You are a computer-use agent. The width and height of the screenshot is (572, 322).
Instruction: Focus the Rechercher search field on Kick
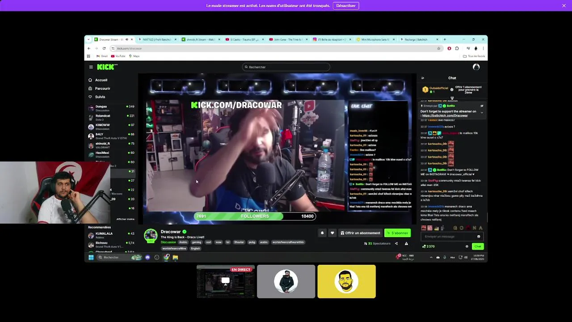pos(286,67)
